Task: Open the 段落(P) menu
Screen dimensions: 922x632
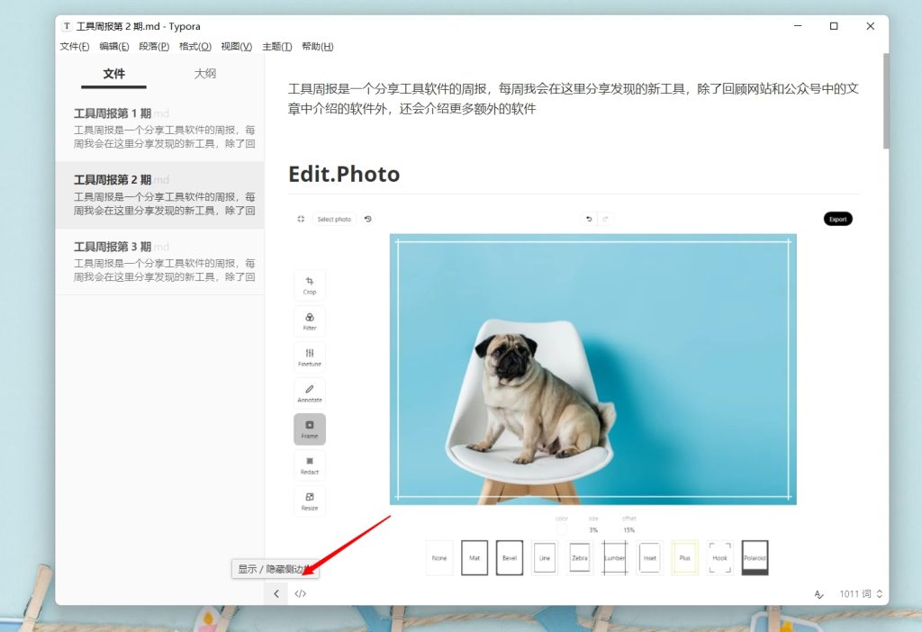Action: [154, 47]
